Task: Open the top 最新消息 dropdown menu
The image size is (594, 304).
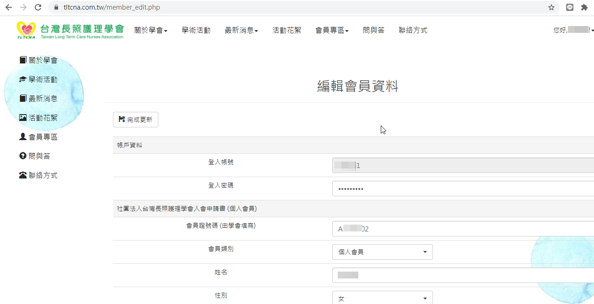Action: pos(242,30)
